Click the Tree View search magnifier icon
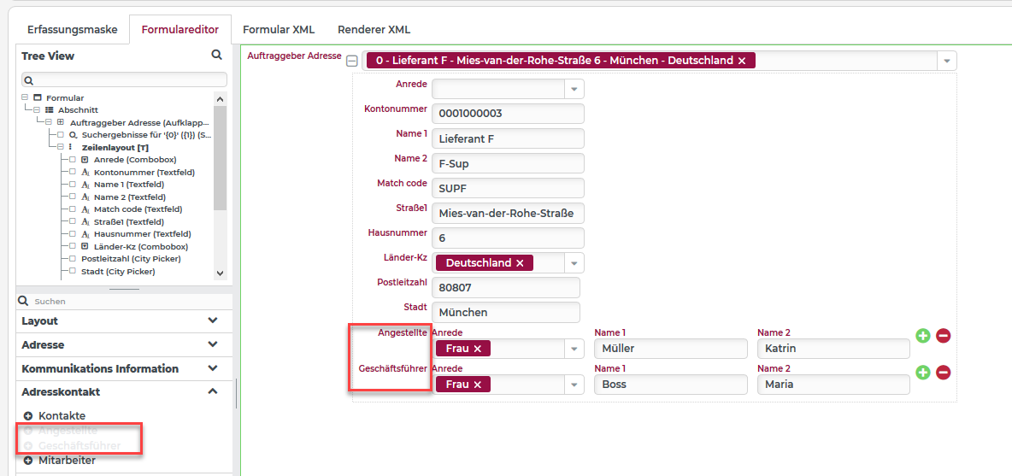1012x476 pixels. [217, 56]
